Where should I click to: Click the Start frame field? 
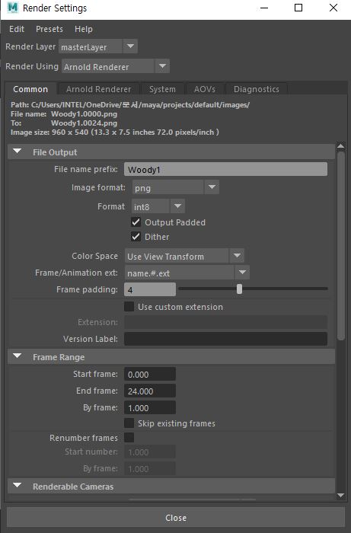(x=150, y=374)
